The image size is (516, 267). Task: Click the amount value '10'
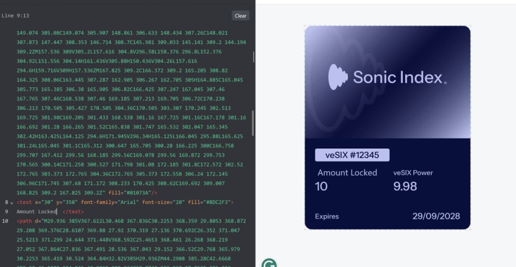(x=321, y=186)
